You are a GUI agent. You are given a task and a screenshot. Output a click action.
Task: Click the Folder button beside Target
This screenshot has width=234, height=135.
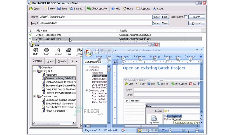tap(156, 23)
